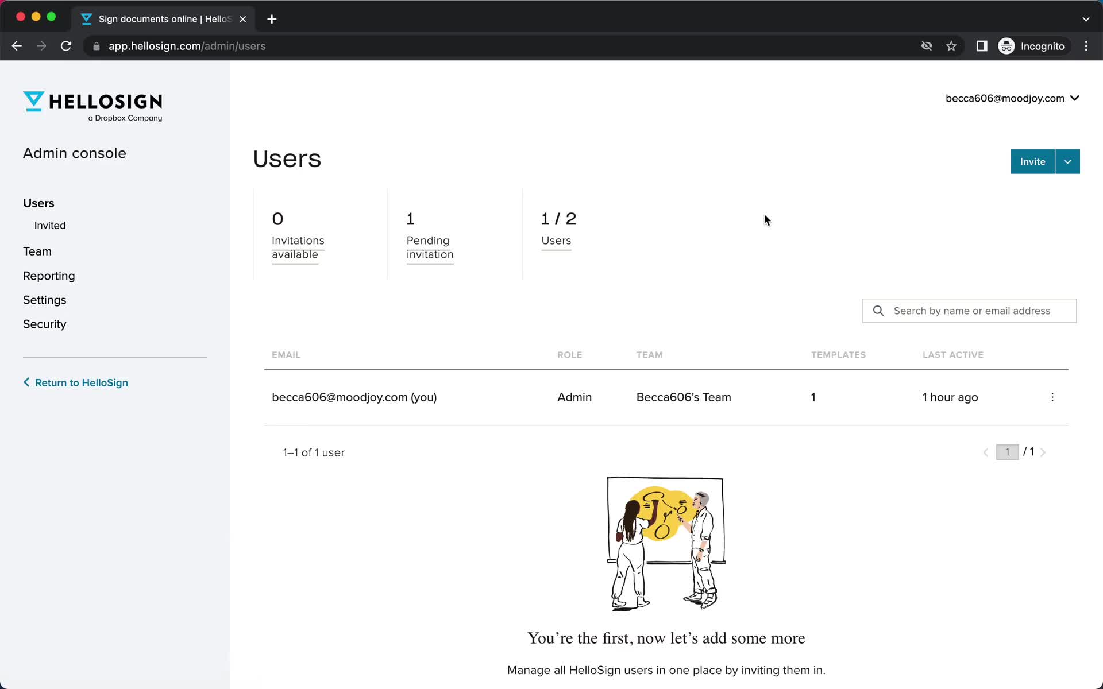Click the search input field for users
The image size is (1103, 689).
coord(970,311)
